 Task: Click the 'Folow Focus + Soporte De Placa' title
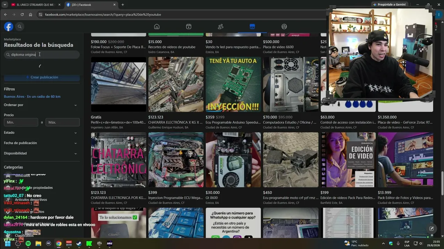point(118,47)
